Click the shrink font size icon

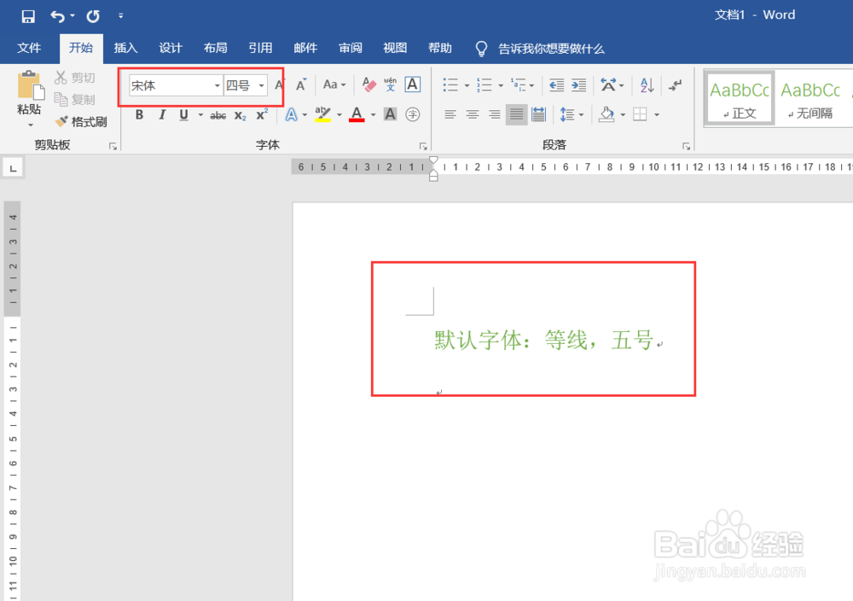301,85
